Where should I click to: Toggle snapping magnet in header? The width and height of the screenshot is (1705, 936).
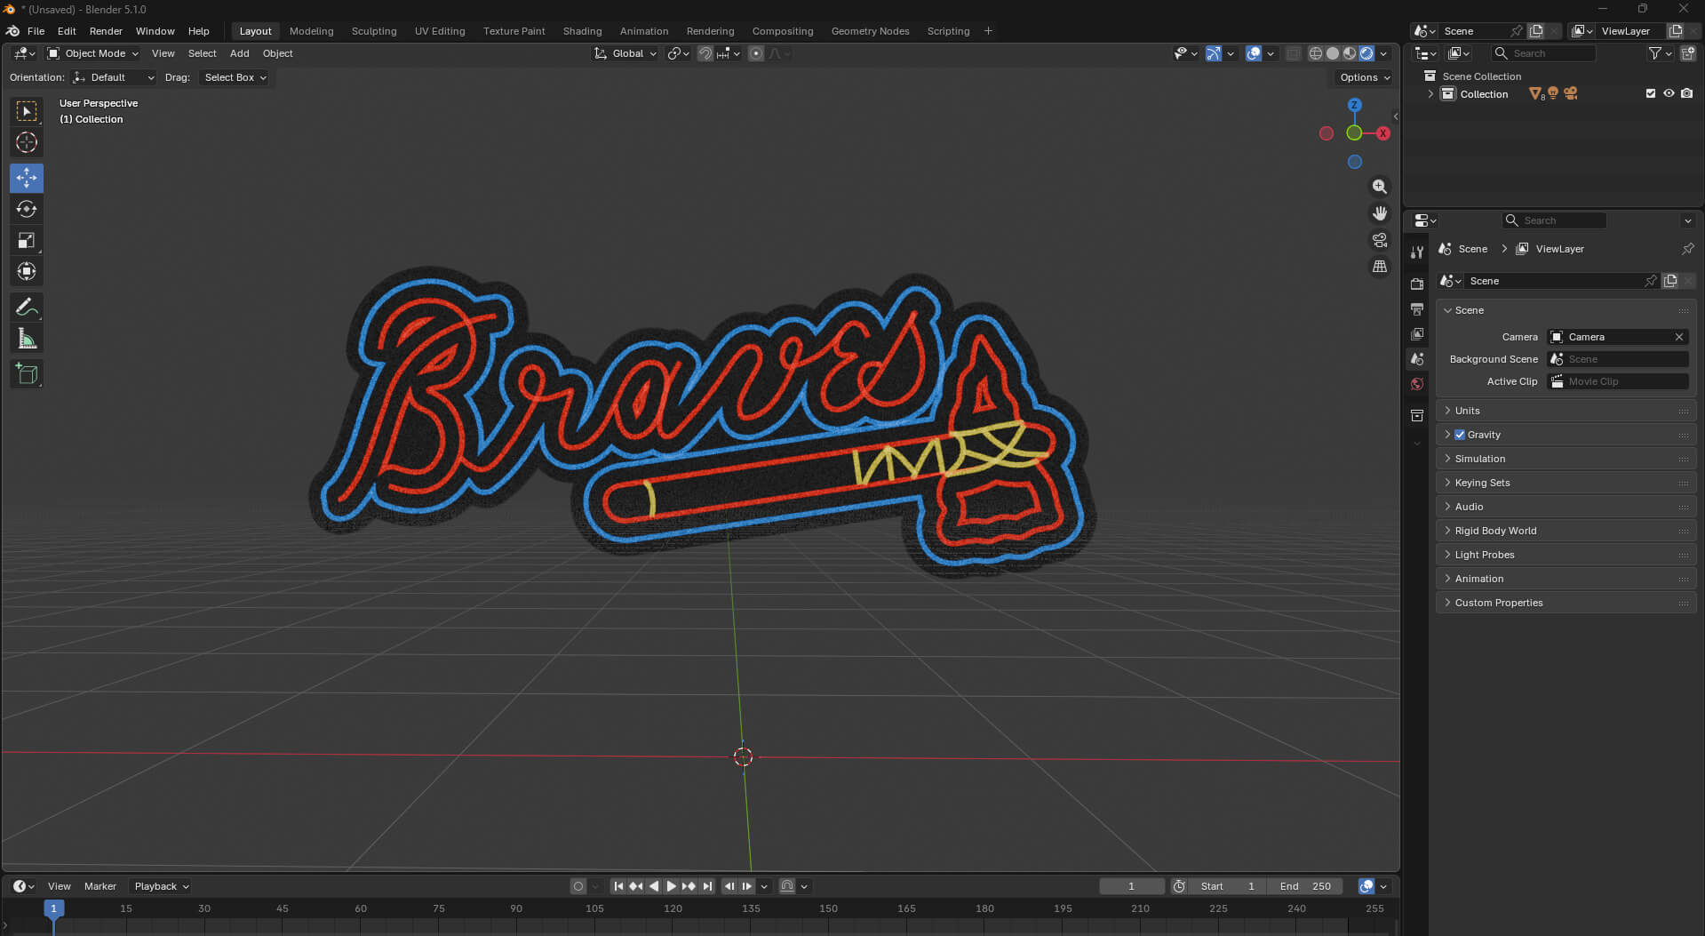coord(705,53)
